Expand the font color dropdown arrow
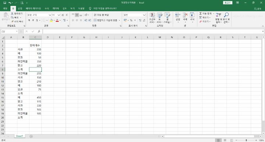 pyautogui.click(x=60, y=20)
